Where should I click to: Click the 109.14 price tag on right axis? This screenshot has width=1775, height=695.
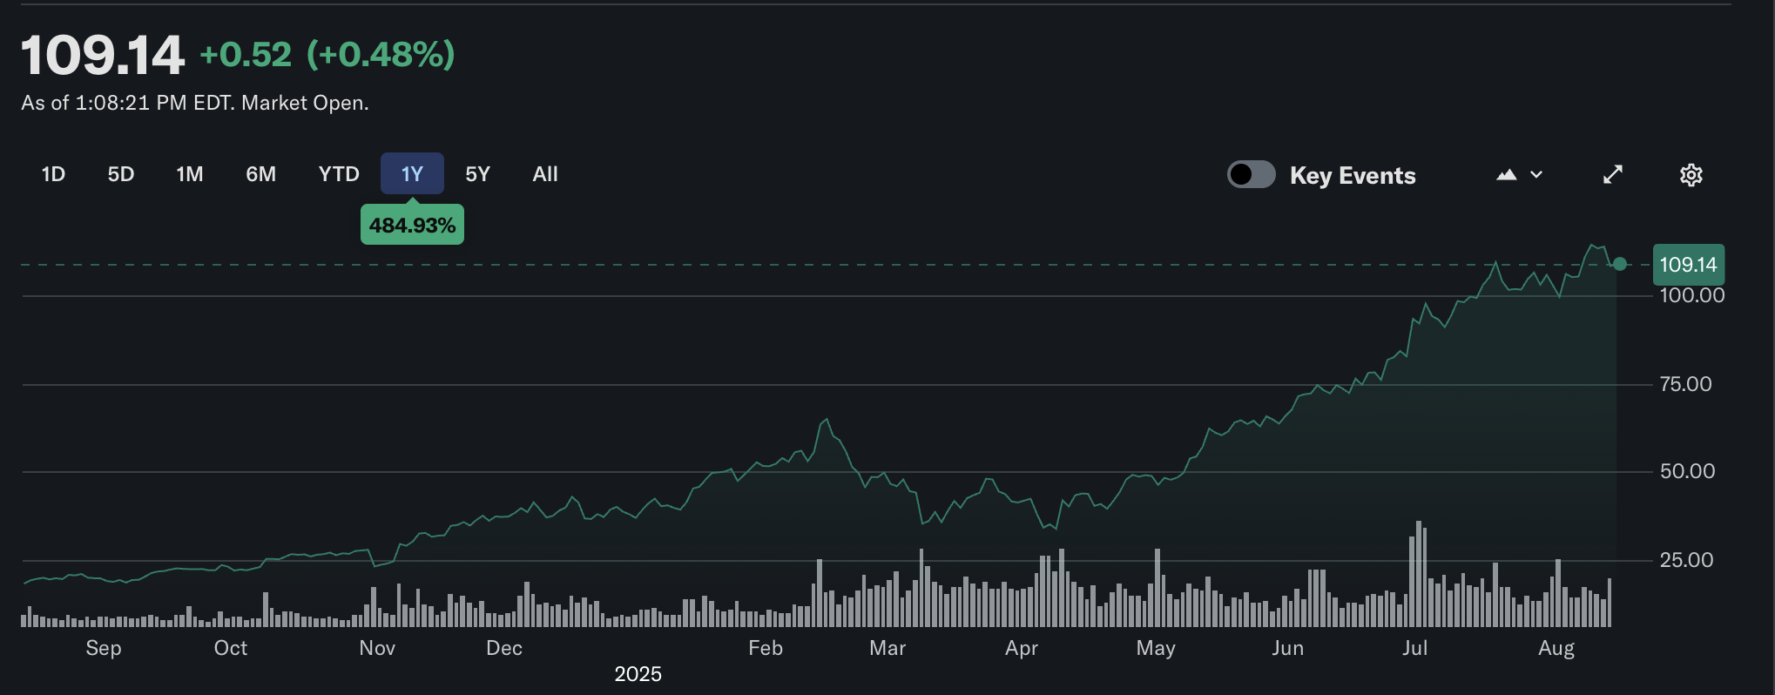tap(1688, 264)
